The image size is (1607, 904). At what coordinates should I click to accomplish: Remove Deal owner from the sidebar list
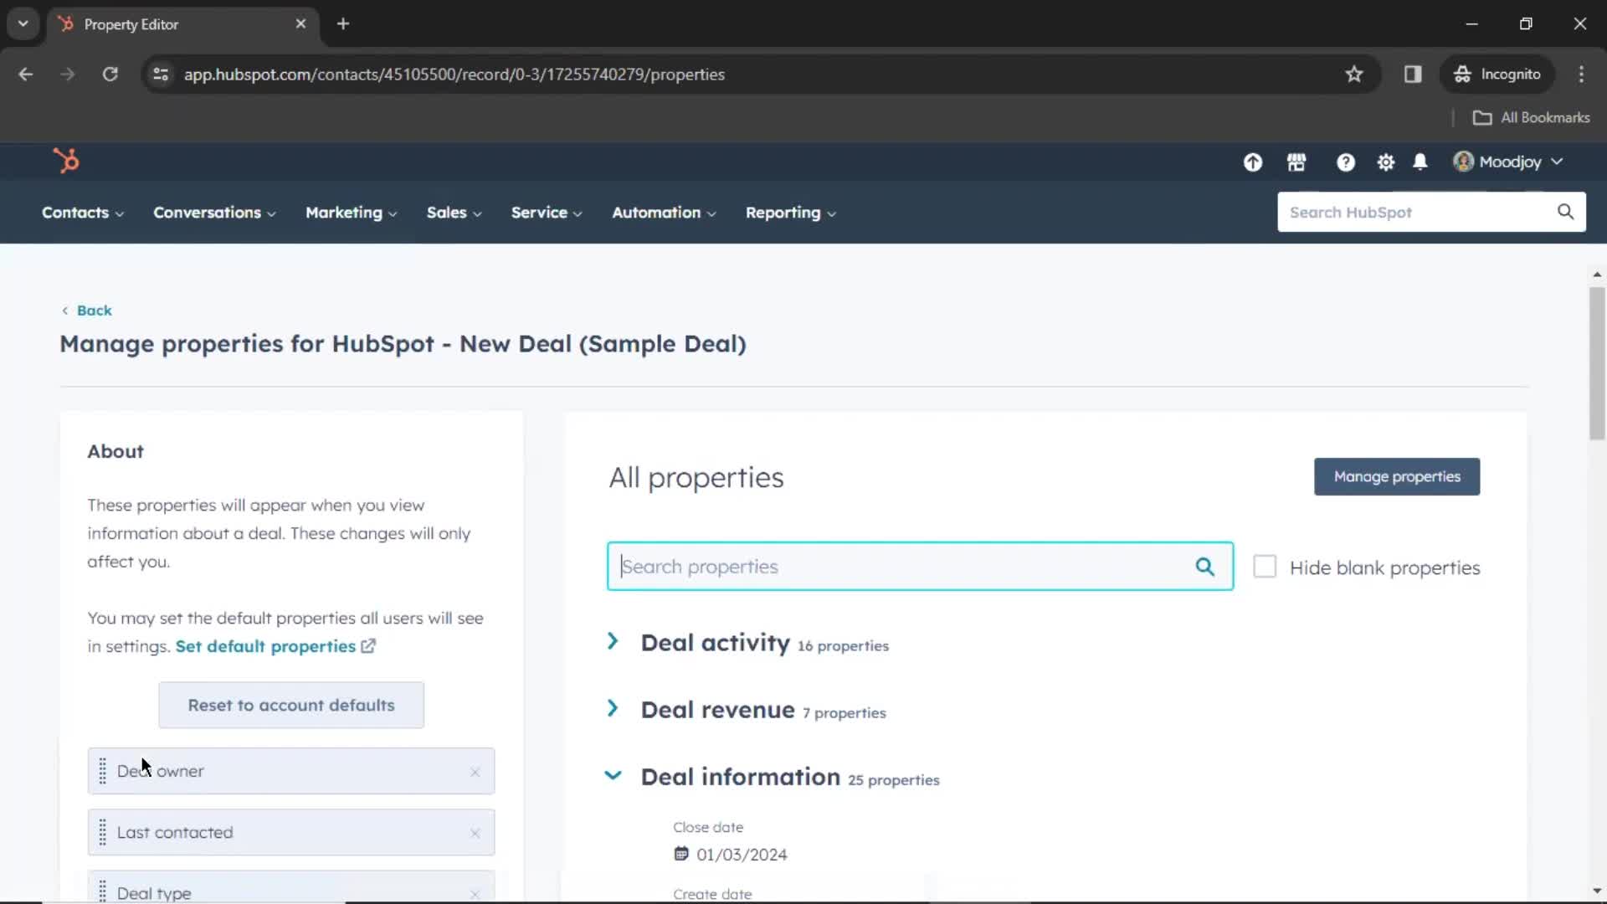pos(475,772)
